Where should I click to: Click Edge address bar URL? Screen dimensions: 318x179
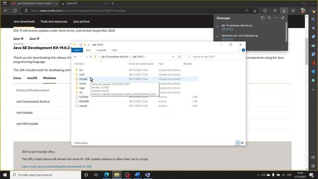tap(78, 10)
